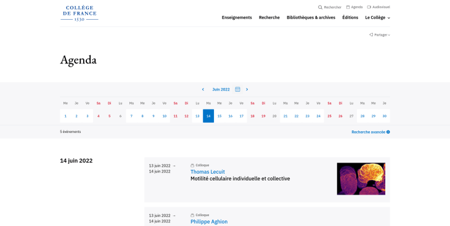Select day 15 in the calendar
The height and width of the screenshot is (226, 450).
tap(219, 116)
